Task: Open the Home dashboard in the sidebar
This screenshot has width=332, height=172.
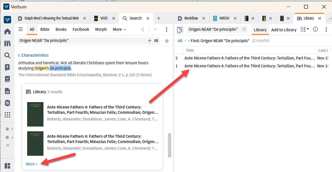Action: pyautogui.click(x=7, y=32)
